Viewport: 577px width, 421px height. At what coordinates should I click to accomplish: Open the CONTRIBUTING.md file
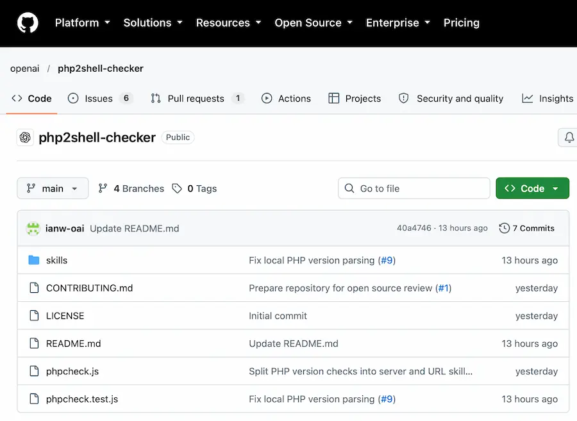89,288
